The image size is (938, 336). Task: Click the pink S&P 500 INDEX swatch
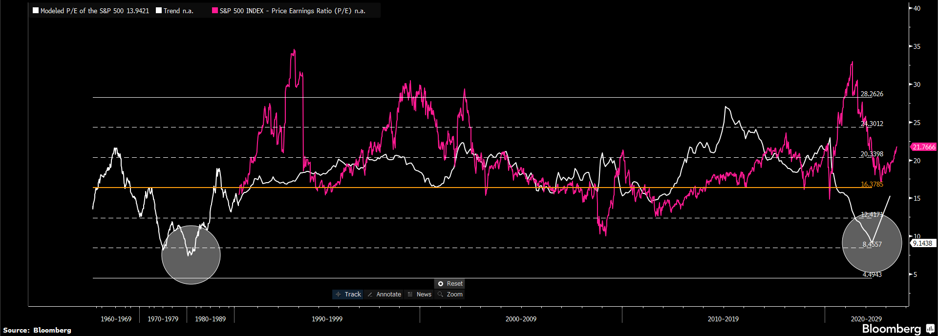[x=215, y=10]
